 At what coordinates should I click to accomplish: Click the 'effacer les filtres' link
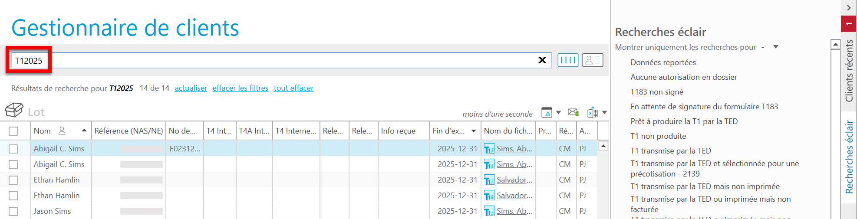pyautogui.click(x=240, y=88)
